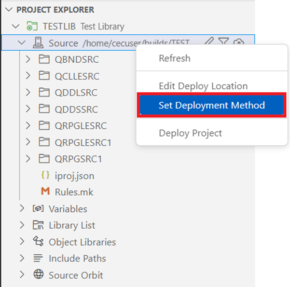Screen dimensions: 290x287
Task: Open the Rules.mk file
Action: coord(67,192)
